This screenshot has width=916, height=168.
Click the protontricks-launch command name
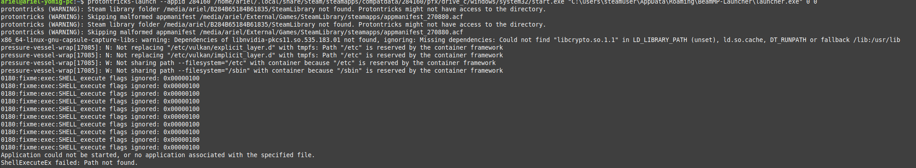[x=122, y=2]
